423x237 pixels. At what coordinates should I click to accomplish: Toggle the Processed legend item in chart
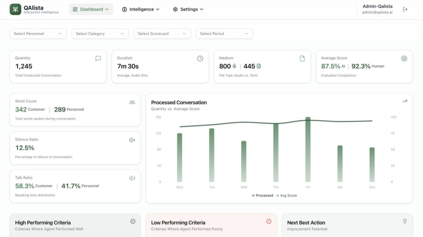coord(262,196)
